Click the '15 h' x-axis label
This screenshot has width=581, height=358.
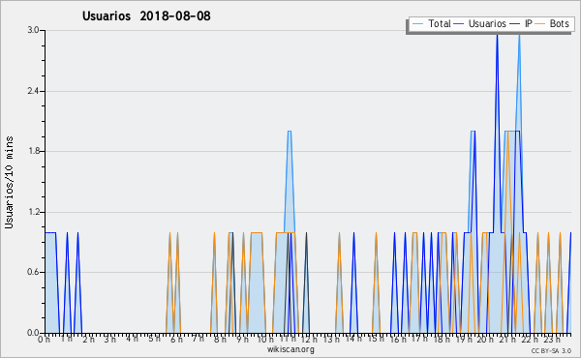(376, 339)
